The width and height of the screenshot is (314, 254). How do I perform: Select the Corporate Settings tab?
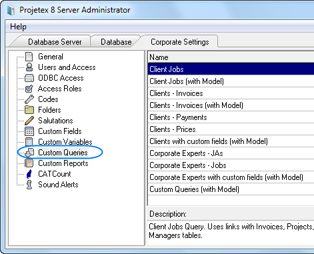[180, 42]
